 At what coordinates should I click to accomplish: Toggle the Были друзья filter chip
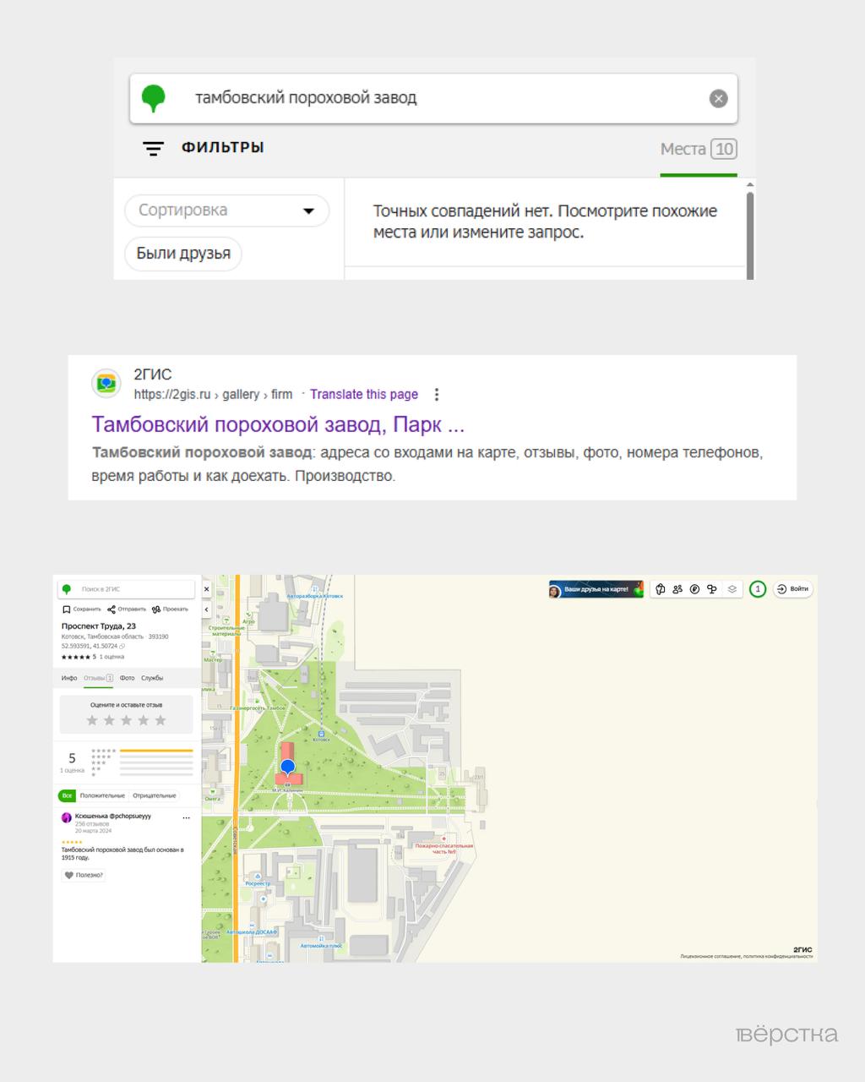(183, 254)
